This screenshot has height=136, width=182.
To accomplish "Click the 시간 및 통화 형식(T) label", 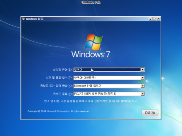I will (x=59, y=78).
